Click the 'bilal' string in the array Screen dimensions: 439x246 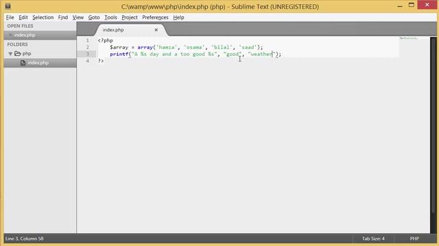coord(222,47)
